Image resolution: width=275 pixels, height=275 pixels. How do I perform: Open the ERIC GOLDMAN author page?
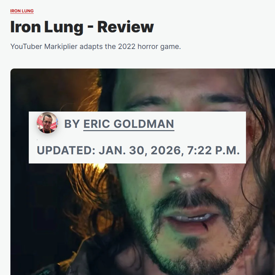129,124
